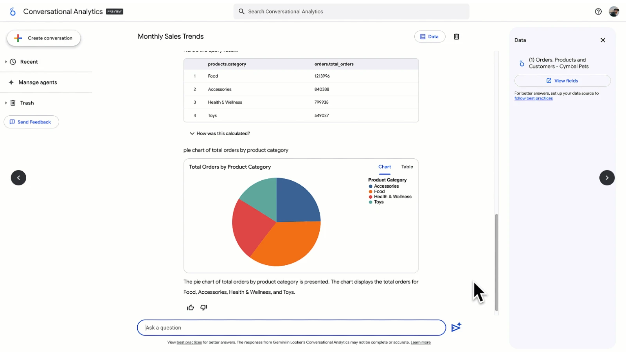This screenshot has width=626, height=352.
Task: Click the thumbs up icon
Action: pos(191,307)
